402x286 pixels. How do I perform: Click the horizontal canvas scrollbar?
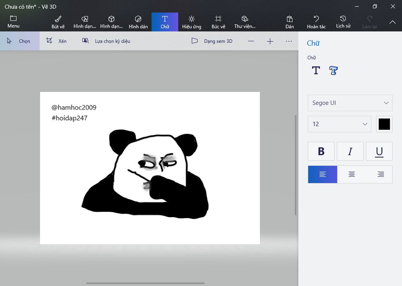click(145, 283)
